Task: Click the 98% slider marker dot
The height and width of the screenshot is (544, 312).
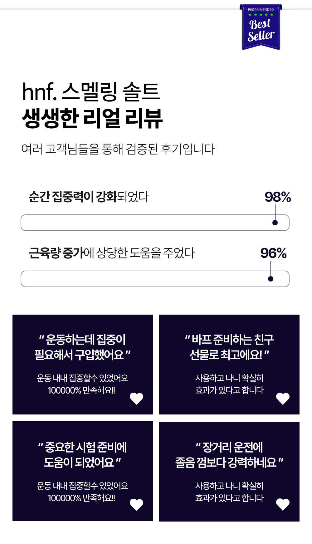Action: click(275, 223)
